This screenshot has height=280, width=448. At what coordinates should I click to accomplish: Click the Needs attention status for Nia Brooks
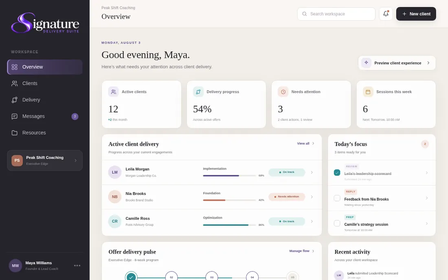pos(287,197)
